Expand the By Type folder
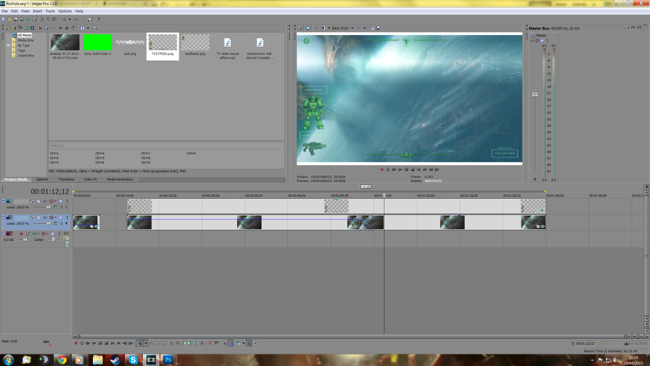The image size is (650, 366). [9, 46]
